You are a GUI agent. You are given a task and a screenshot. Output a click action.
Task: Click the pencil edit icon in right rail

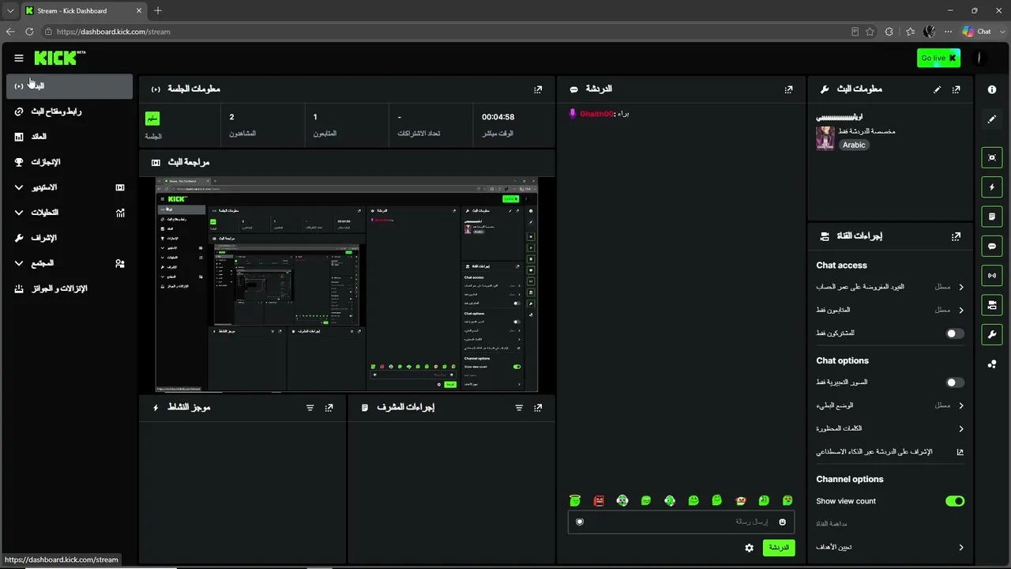coord(992,119)
